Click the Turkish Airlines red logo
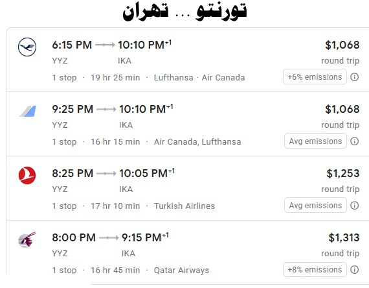369x288 pixels. coord(27,176)
